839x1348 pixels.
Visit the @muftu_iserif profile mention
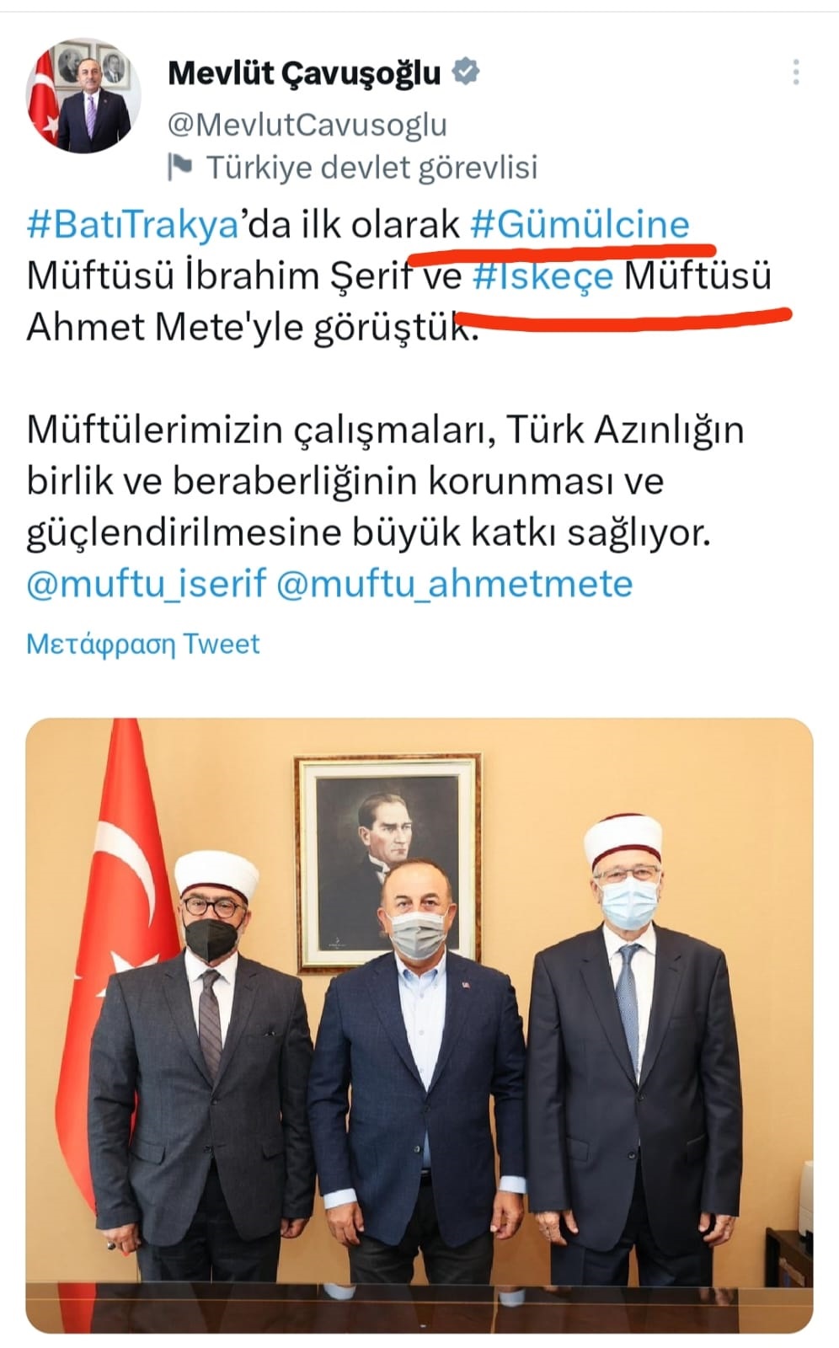tap(147, 583)
